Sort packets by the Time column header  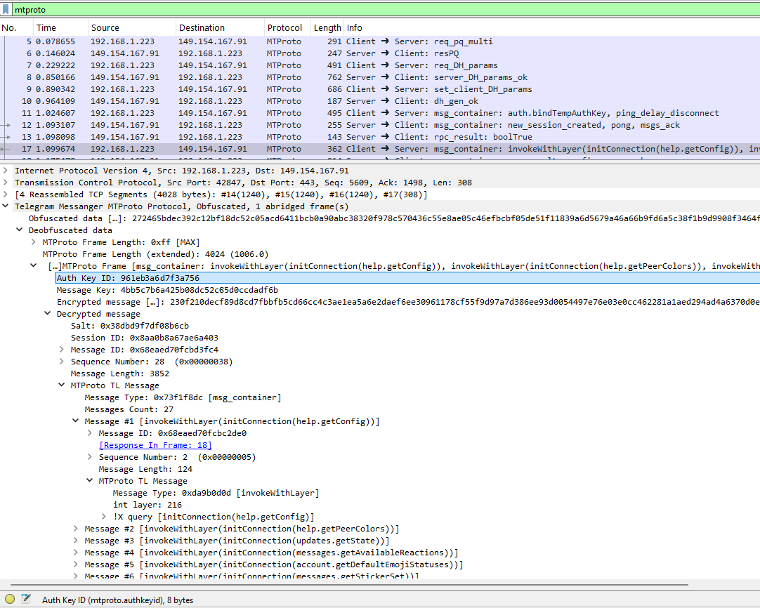click(x=60, y=27)
